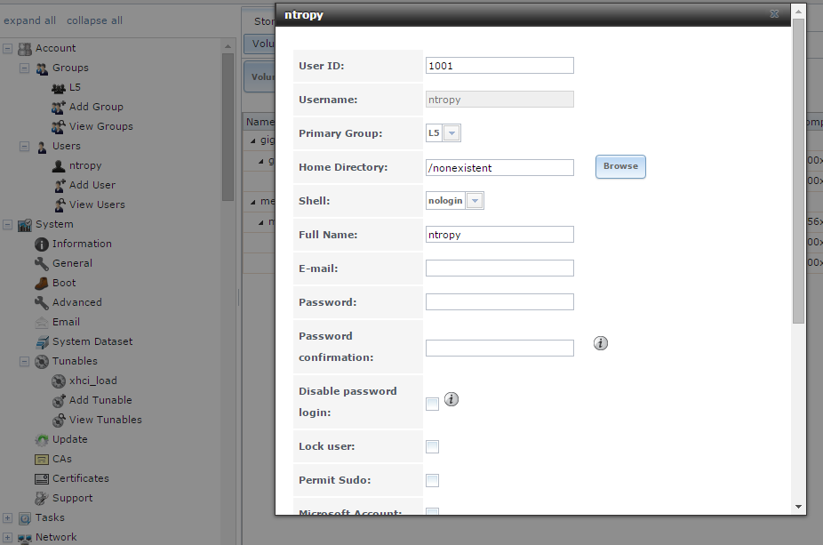Expand the Tasks tree node
This screenshot has height=545, width=823.
7,518
